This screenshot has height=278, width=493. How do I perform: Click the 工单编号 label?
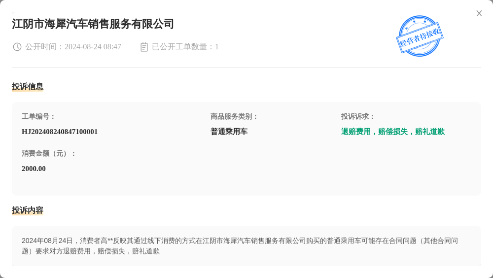click(x=38, y=116)
